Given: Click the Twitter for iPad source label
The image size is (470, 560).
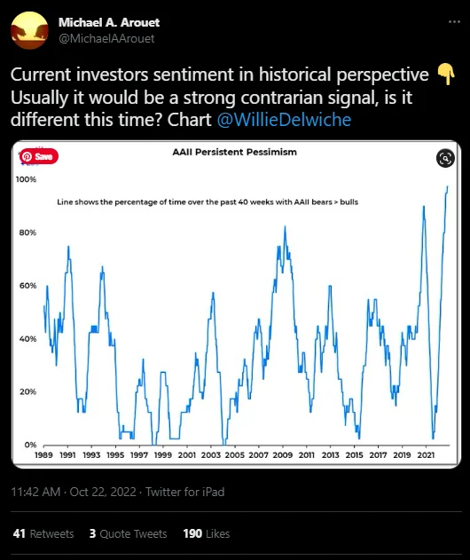Looking at the screenshot, I should click(184, 492).
